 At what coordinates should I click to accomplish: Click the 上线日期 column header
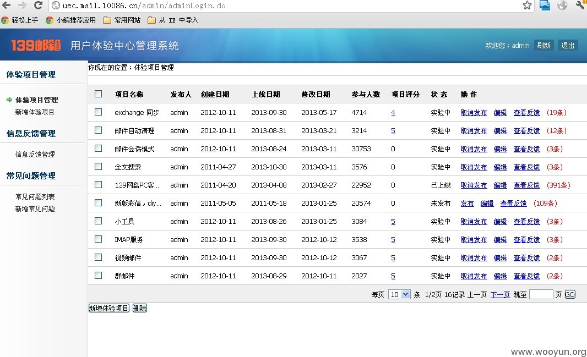tap(266, 94)
